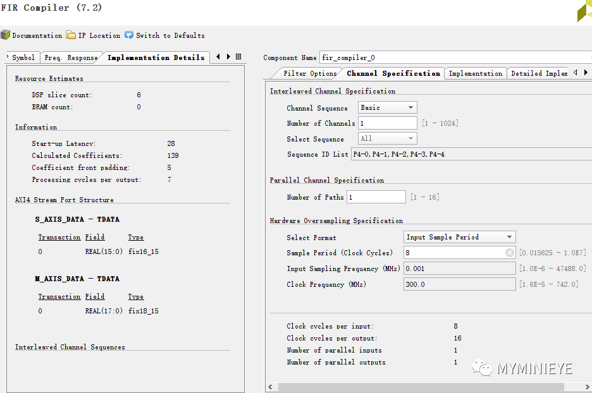Click the Documentation link

pyautogui.click(x=37, y=35)
